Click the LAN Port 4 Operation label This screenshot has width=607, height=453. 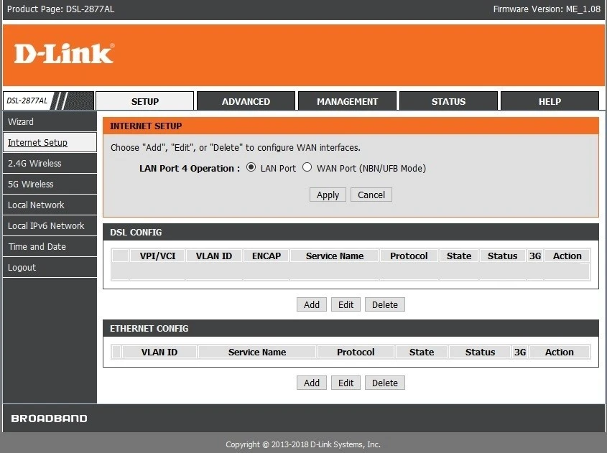tap(190, 168)
